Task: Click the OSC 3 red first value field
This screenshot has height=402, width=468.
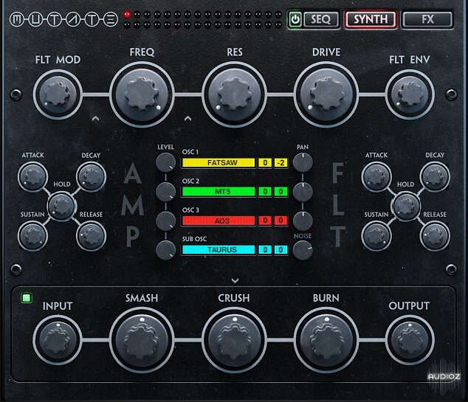Action: coord(265,221)
